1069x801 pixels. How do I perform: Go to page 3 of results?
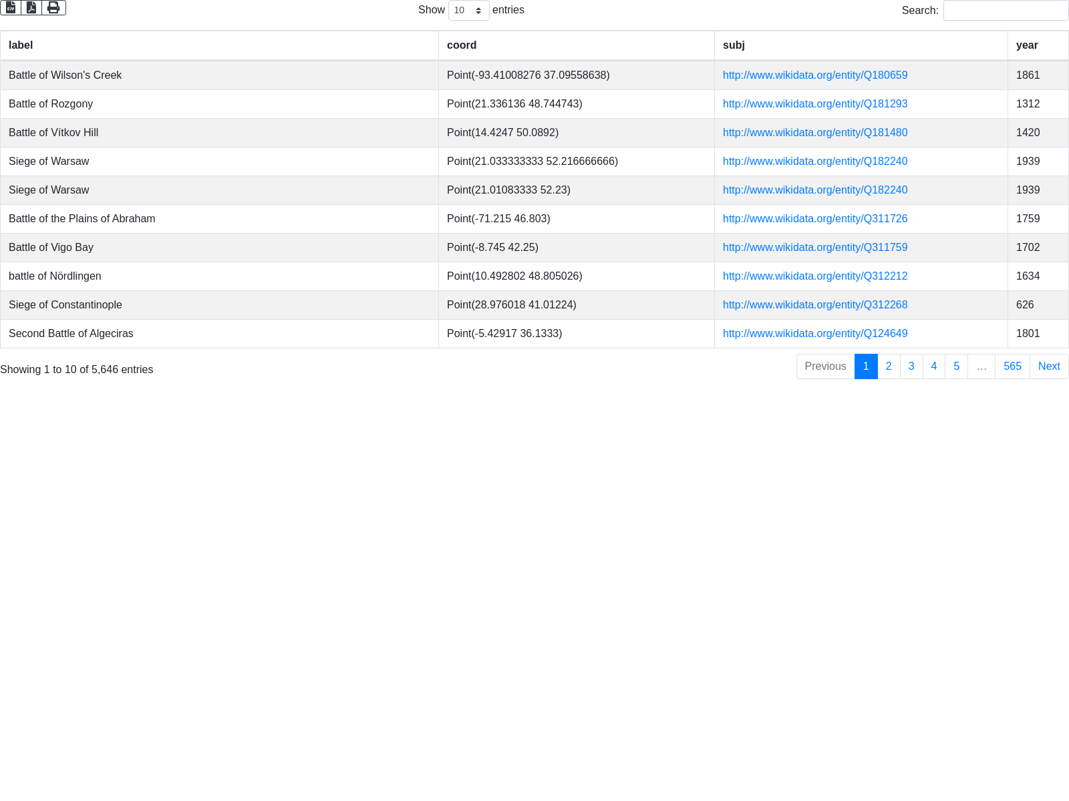pyautogui.click(x=911, y=366)
